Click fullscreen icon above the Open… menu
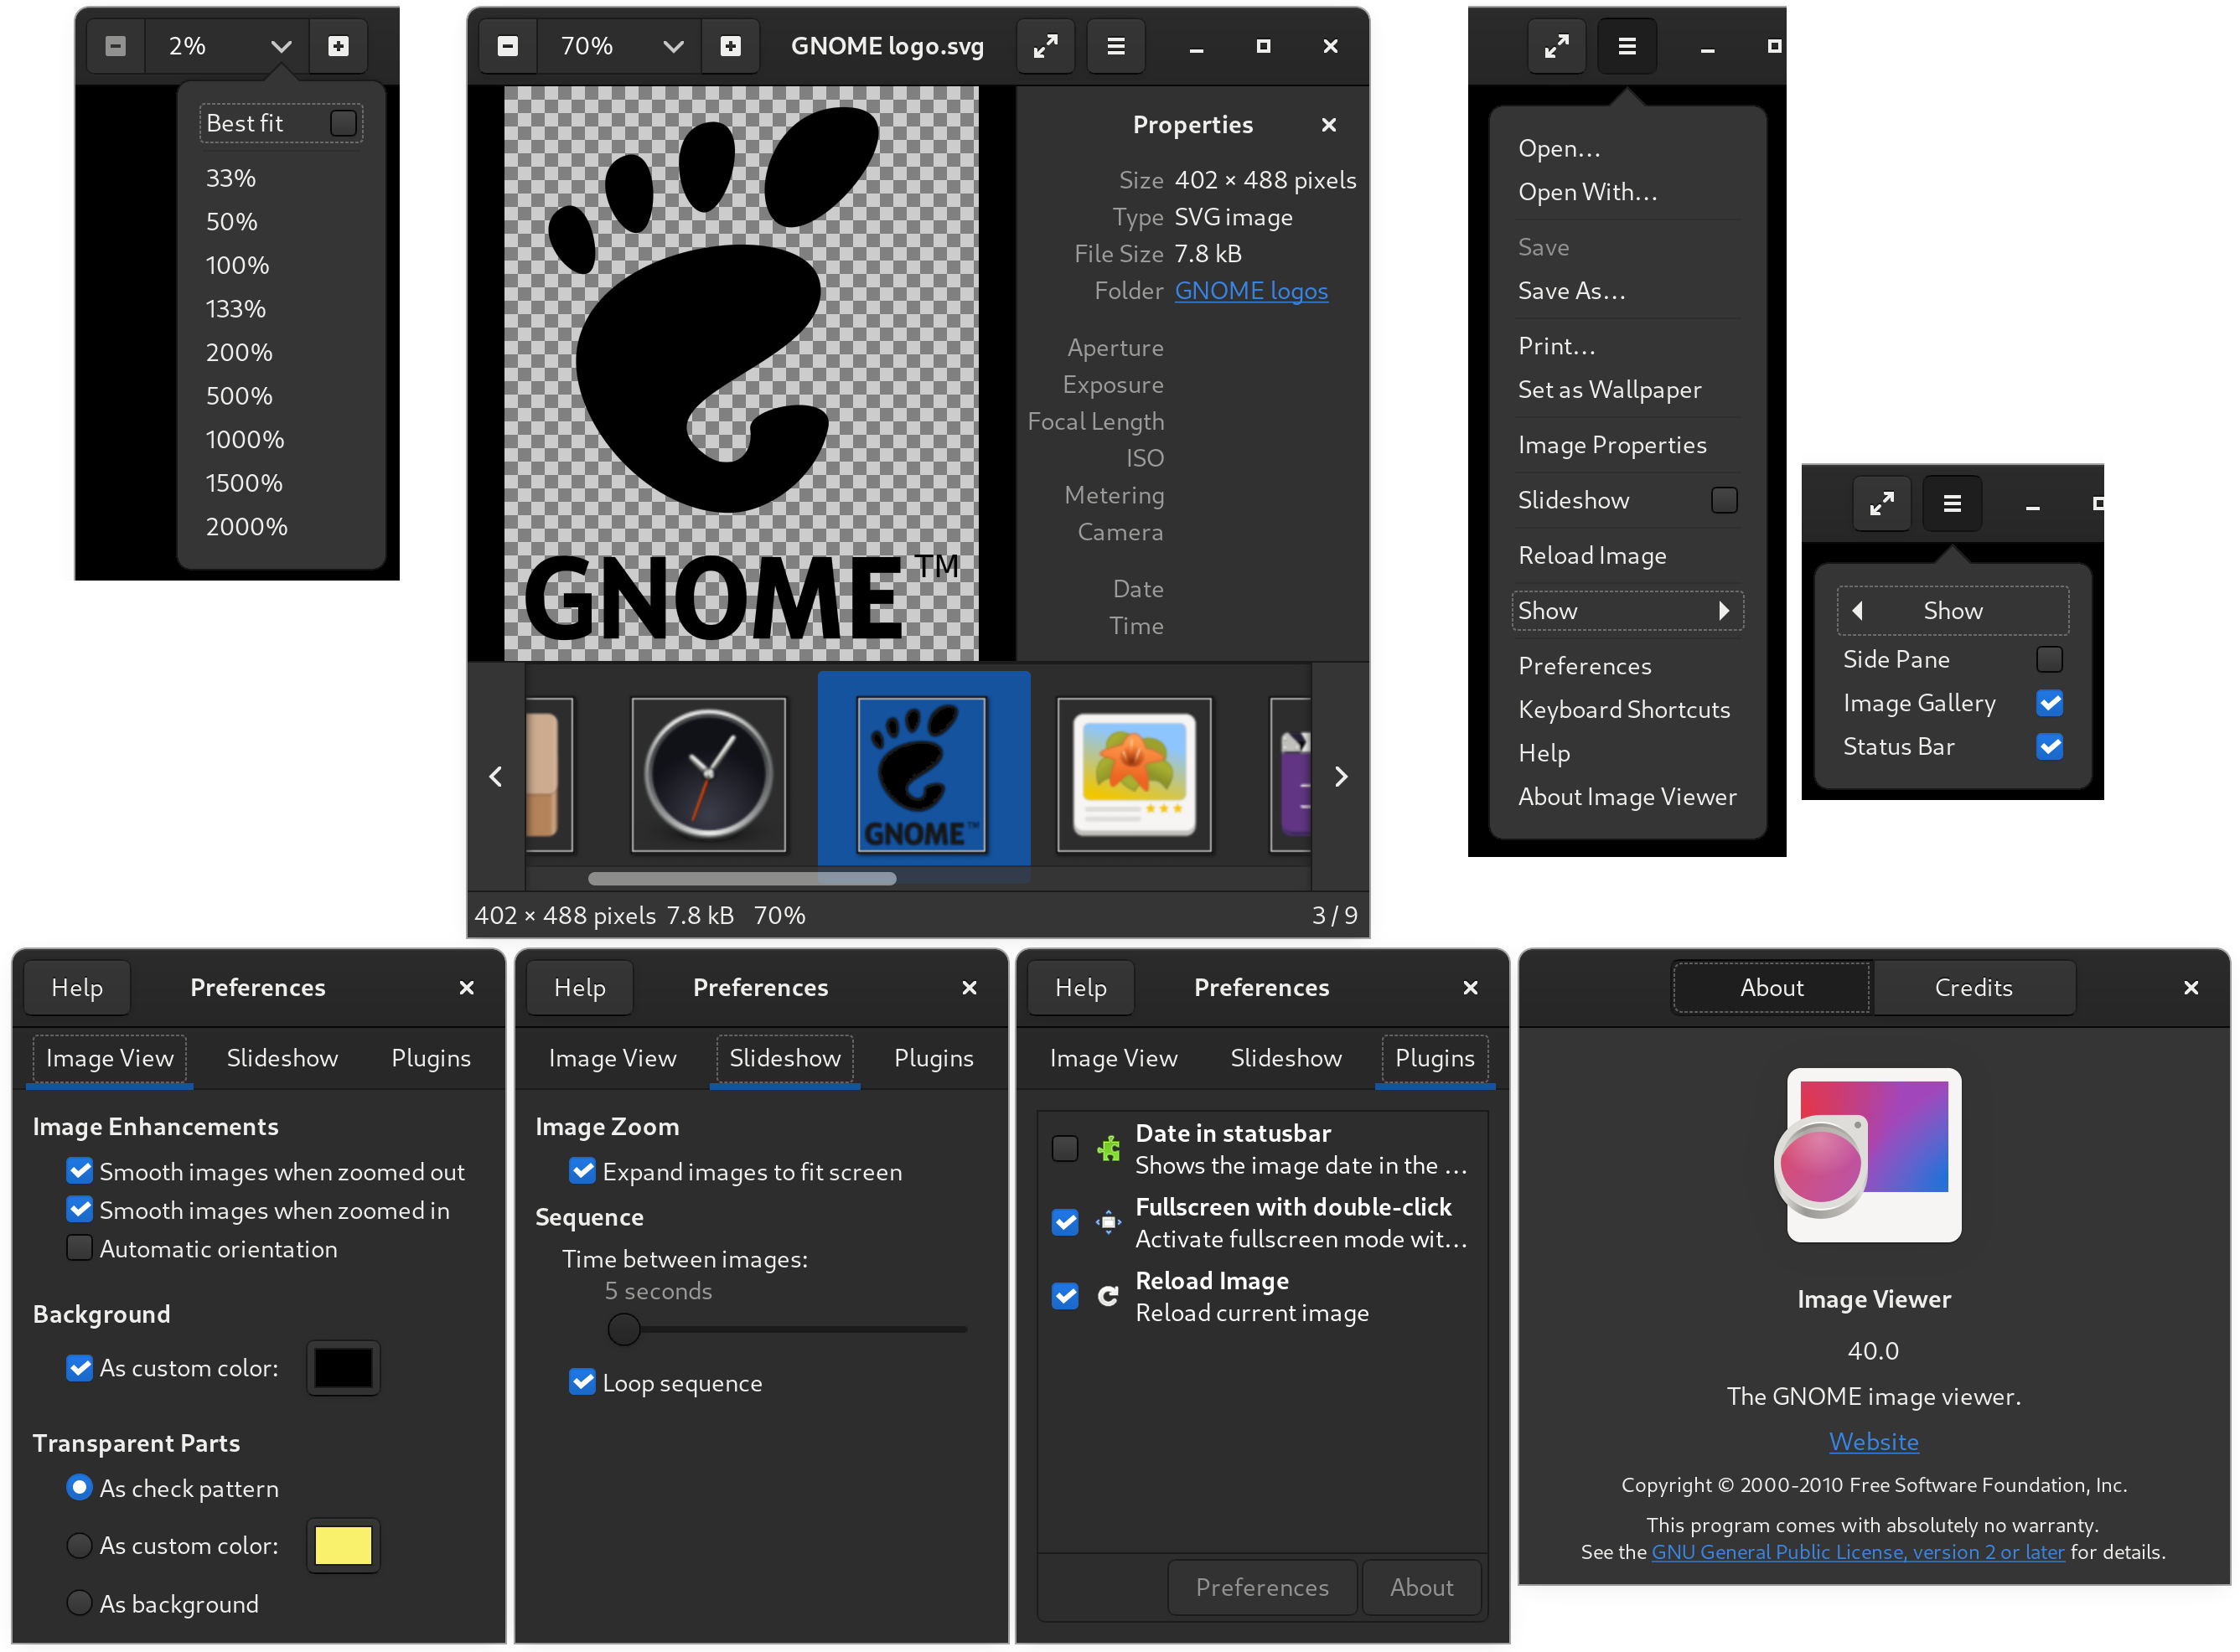Image resolution: width=2240 pixels, height=1652 pixels. (x=1557, y=46)
